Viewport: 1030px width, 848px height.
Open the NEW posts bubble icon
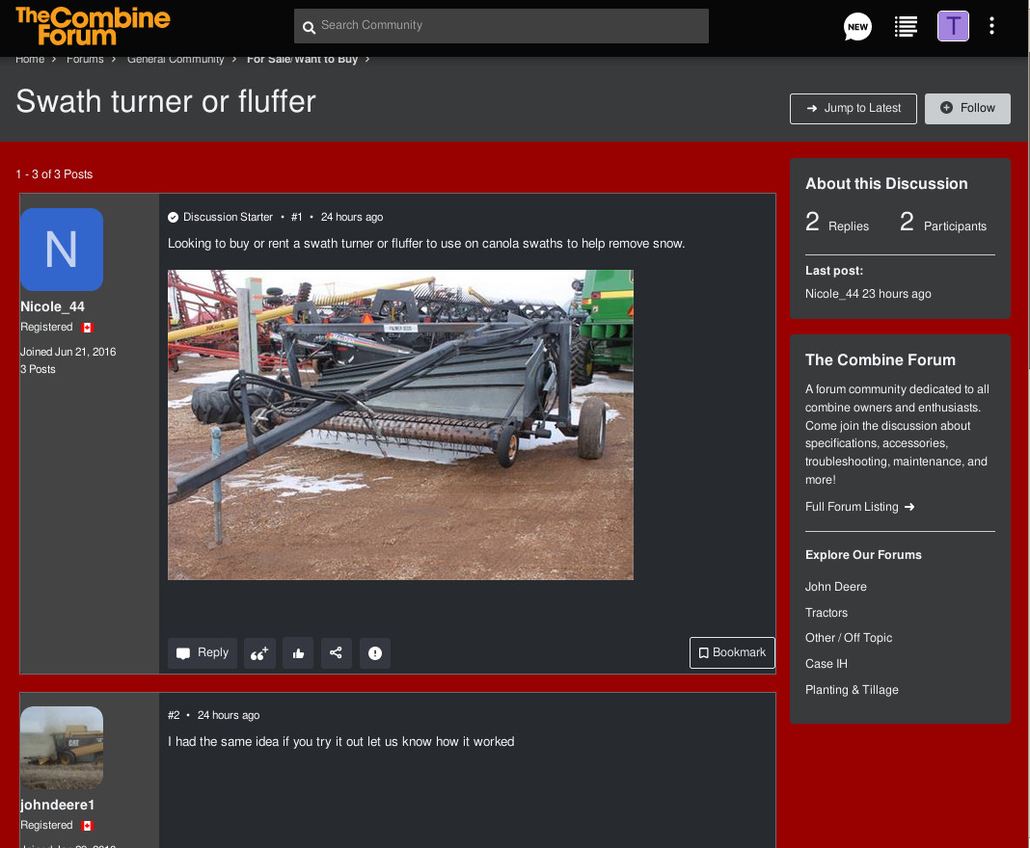[857, 27]
